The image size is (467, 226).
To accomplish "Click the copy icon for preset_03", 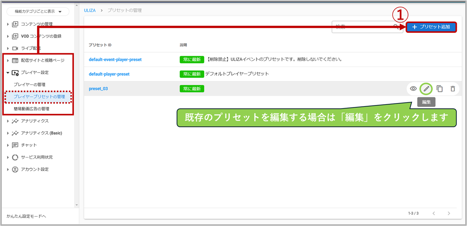I will click(440, 89).
